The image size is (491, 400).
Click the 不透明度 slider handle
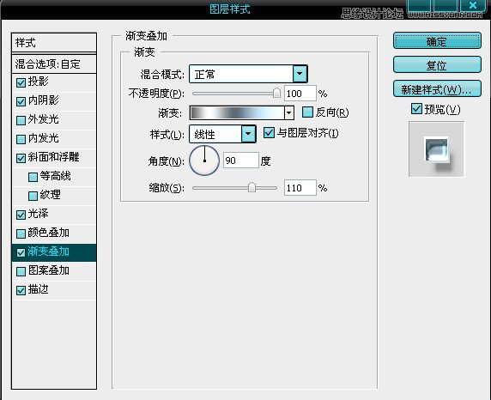(x=276, y=93)
